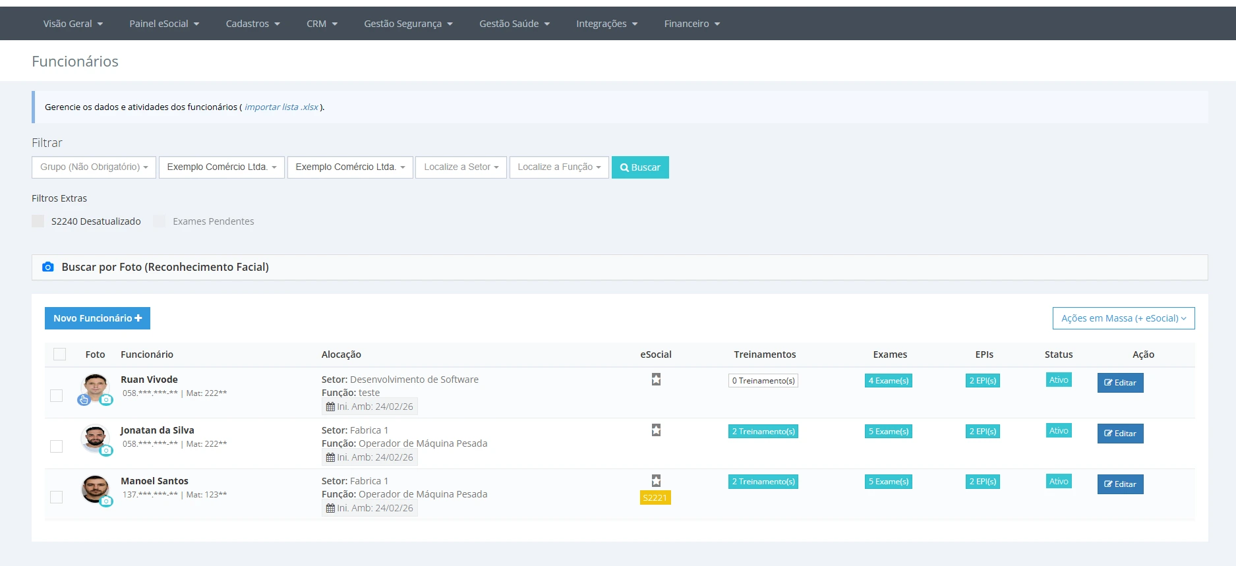Click the calendar icon in Jonatan da Silva's row
The image size is (1236, 566).
coord(331,457)
